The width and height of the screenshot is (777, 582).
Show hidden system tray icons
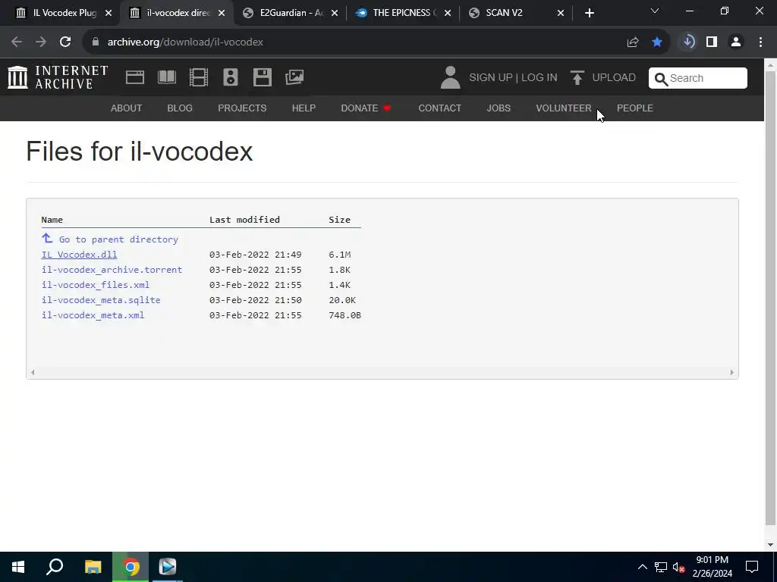tap(642, 567)
